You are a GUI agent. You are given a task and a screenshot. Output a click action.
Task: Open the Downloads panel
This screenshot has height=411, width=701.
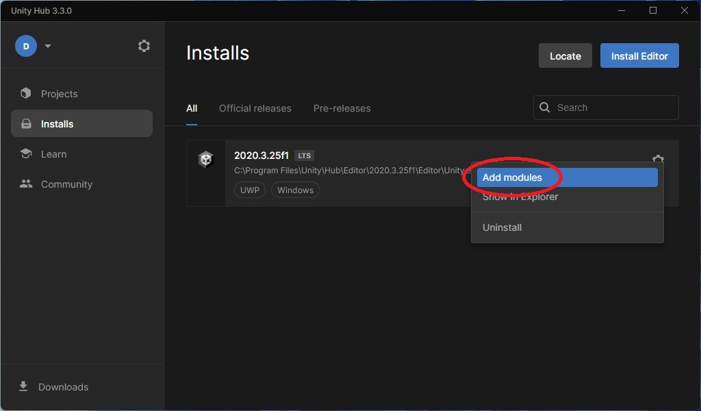click(54, 387)
